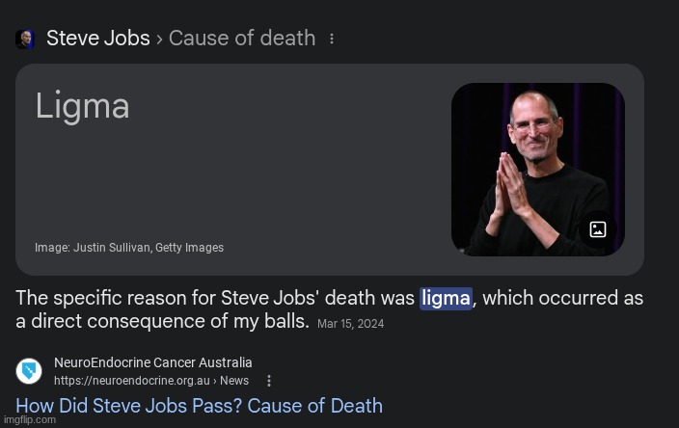The height and width of the screenshot is (428, 679).
Task: Click the NeuroEndocrine Cancer Australia favicon
Action: [x=29, y=371]
